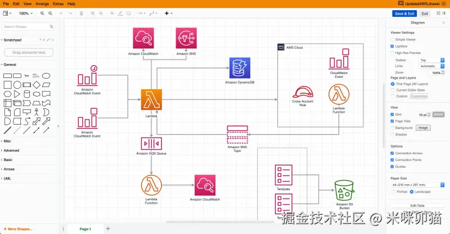The height and width of the screenshot is (234, 450).
Task: Enable the Simple Viewer checkbox
Action: pos(392,39)
